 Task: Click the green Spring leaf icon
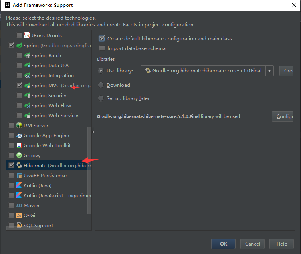[x=19, y=45]
